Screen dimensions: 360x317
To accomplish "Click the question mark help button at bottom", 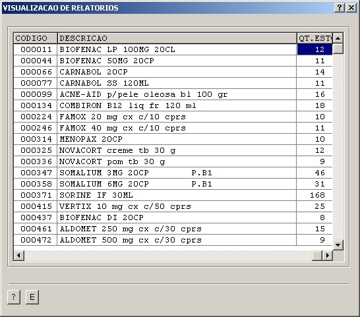I will click(14, 297).
